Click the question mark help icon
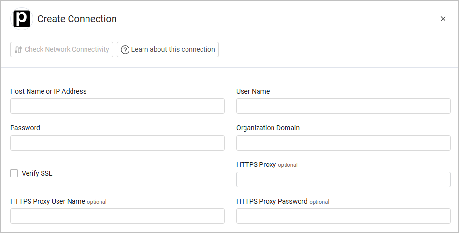 (125, 50)
